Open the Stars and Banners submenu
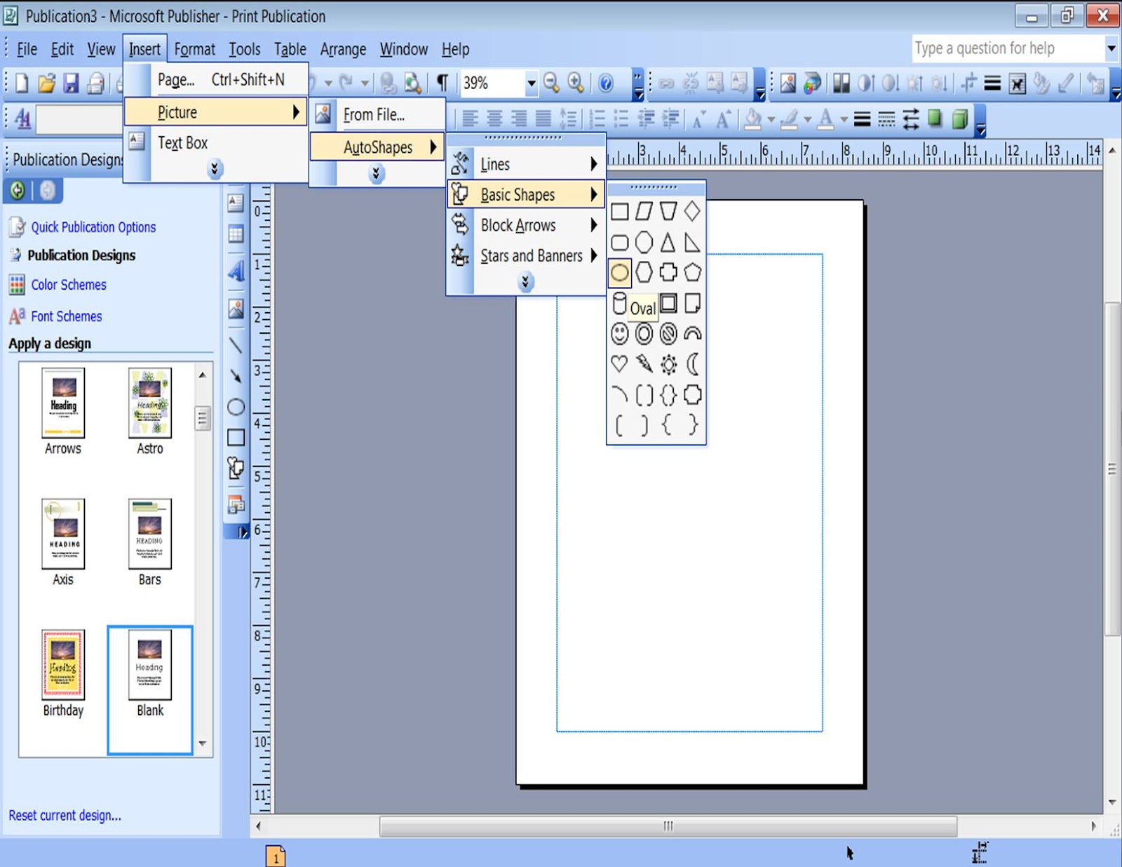The height and width of the screenshot is (867, 1122). [x=526, y=256]
